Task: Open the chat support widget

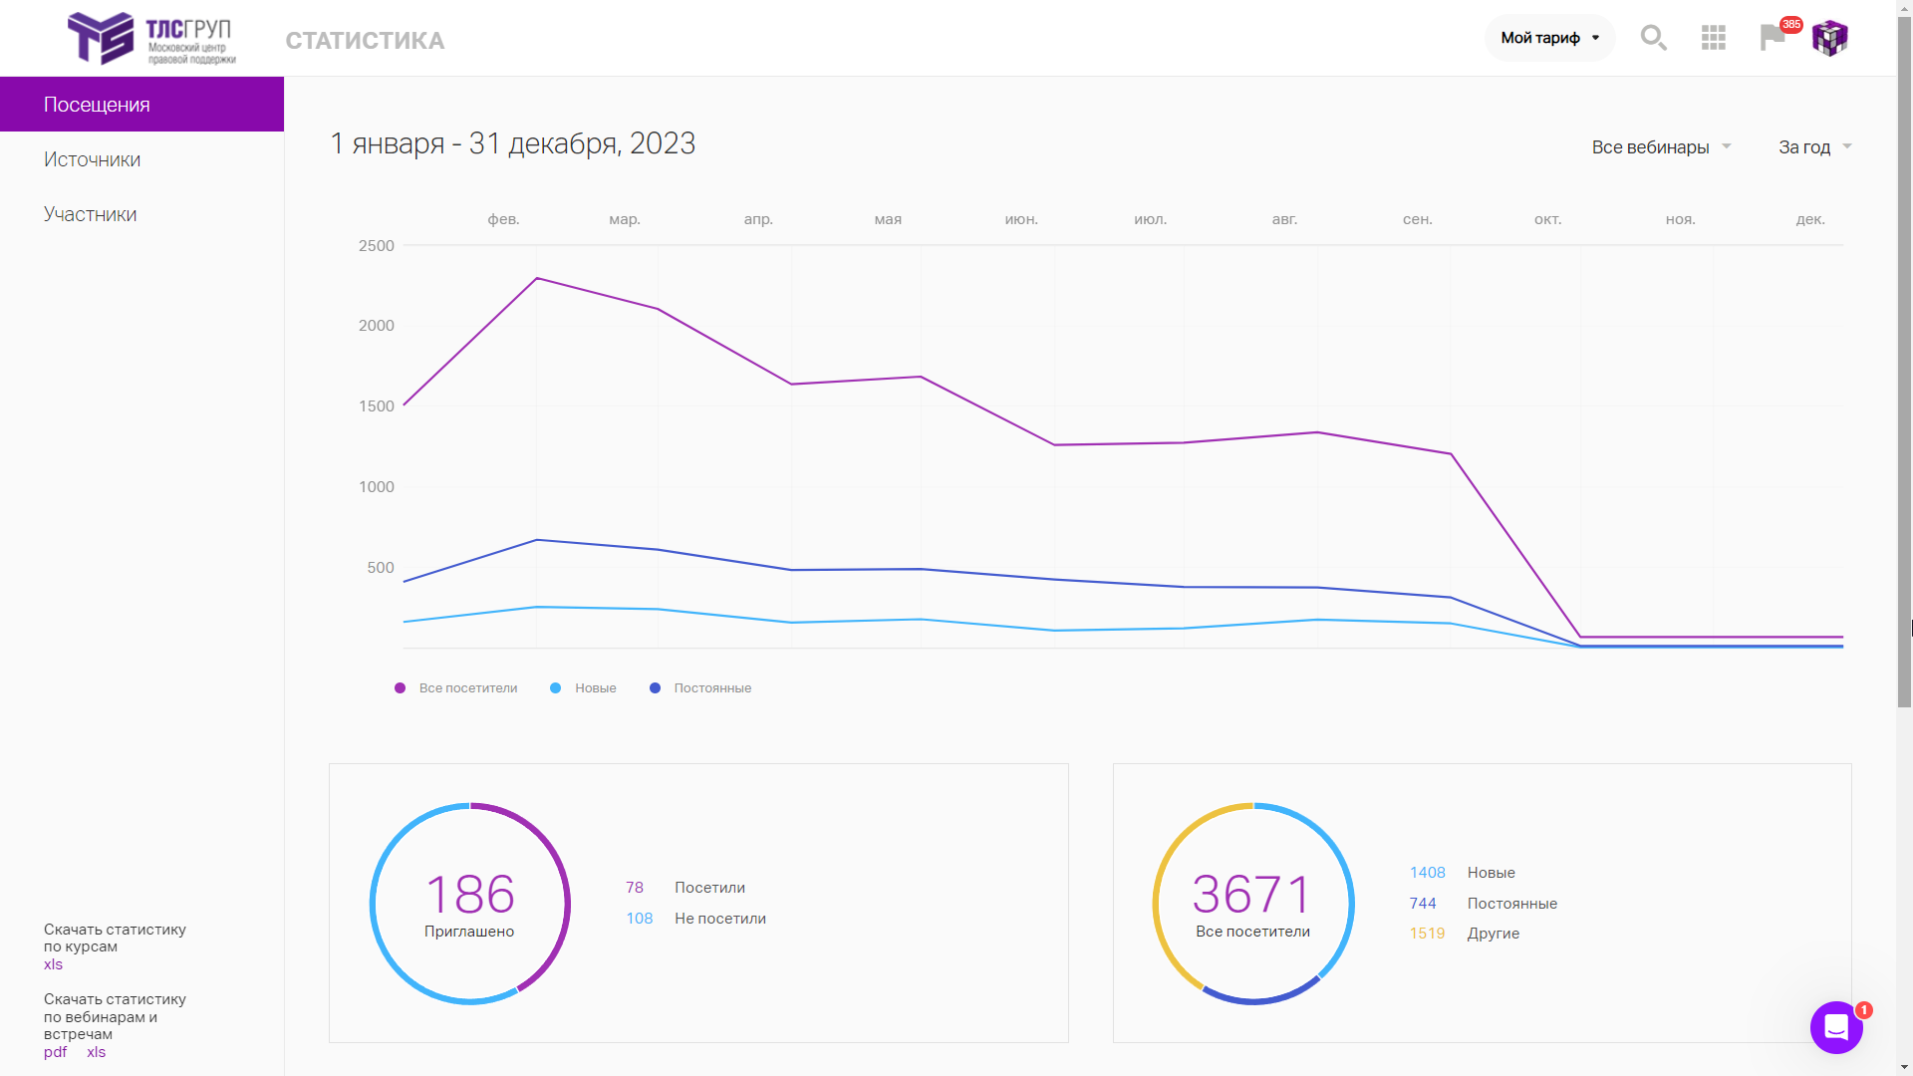Action: [x=1836, y=1027]
